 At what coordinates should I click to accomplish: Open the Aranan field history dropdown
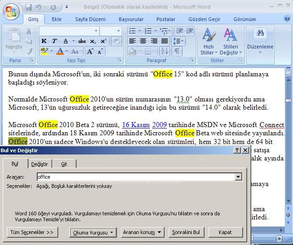click(238, 177)
